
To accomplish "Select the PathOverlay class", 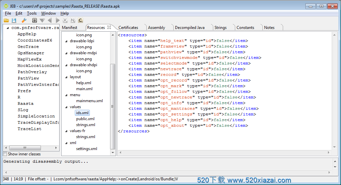I will click(32, 72).
